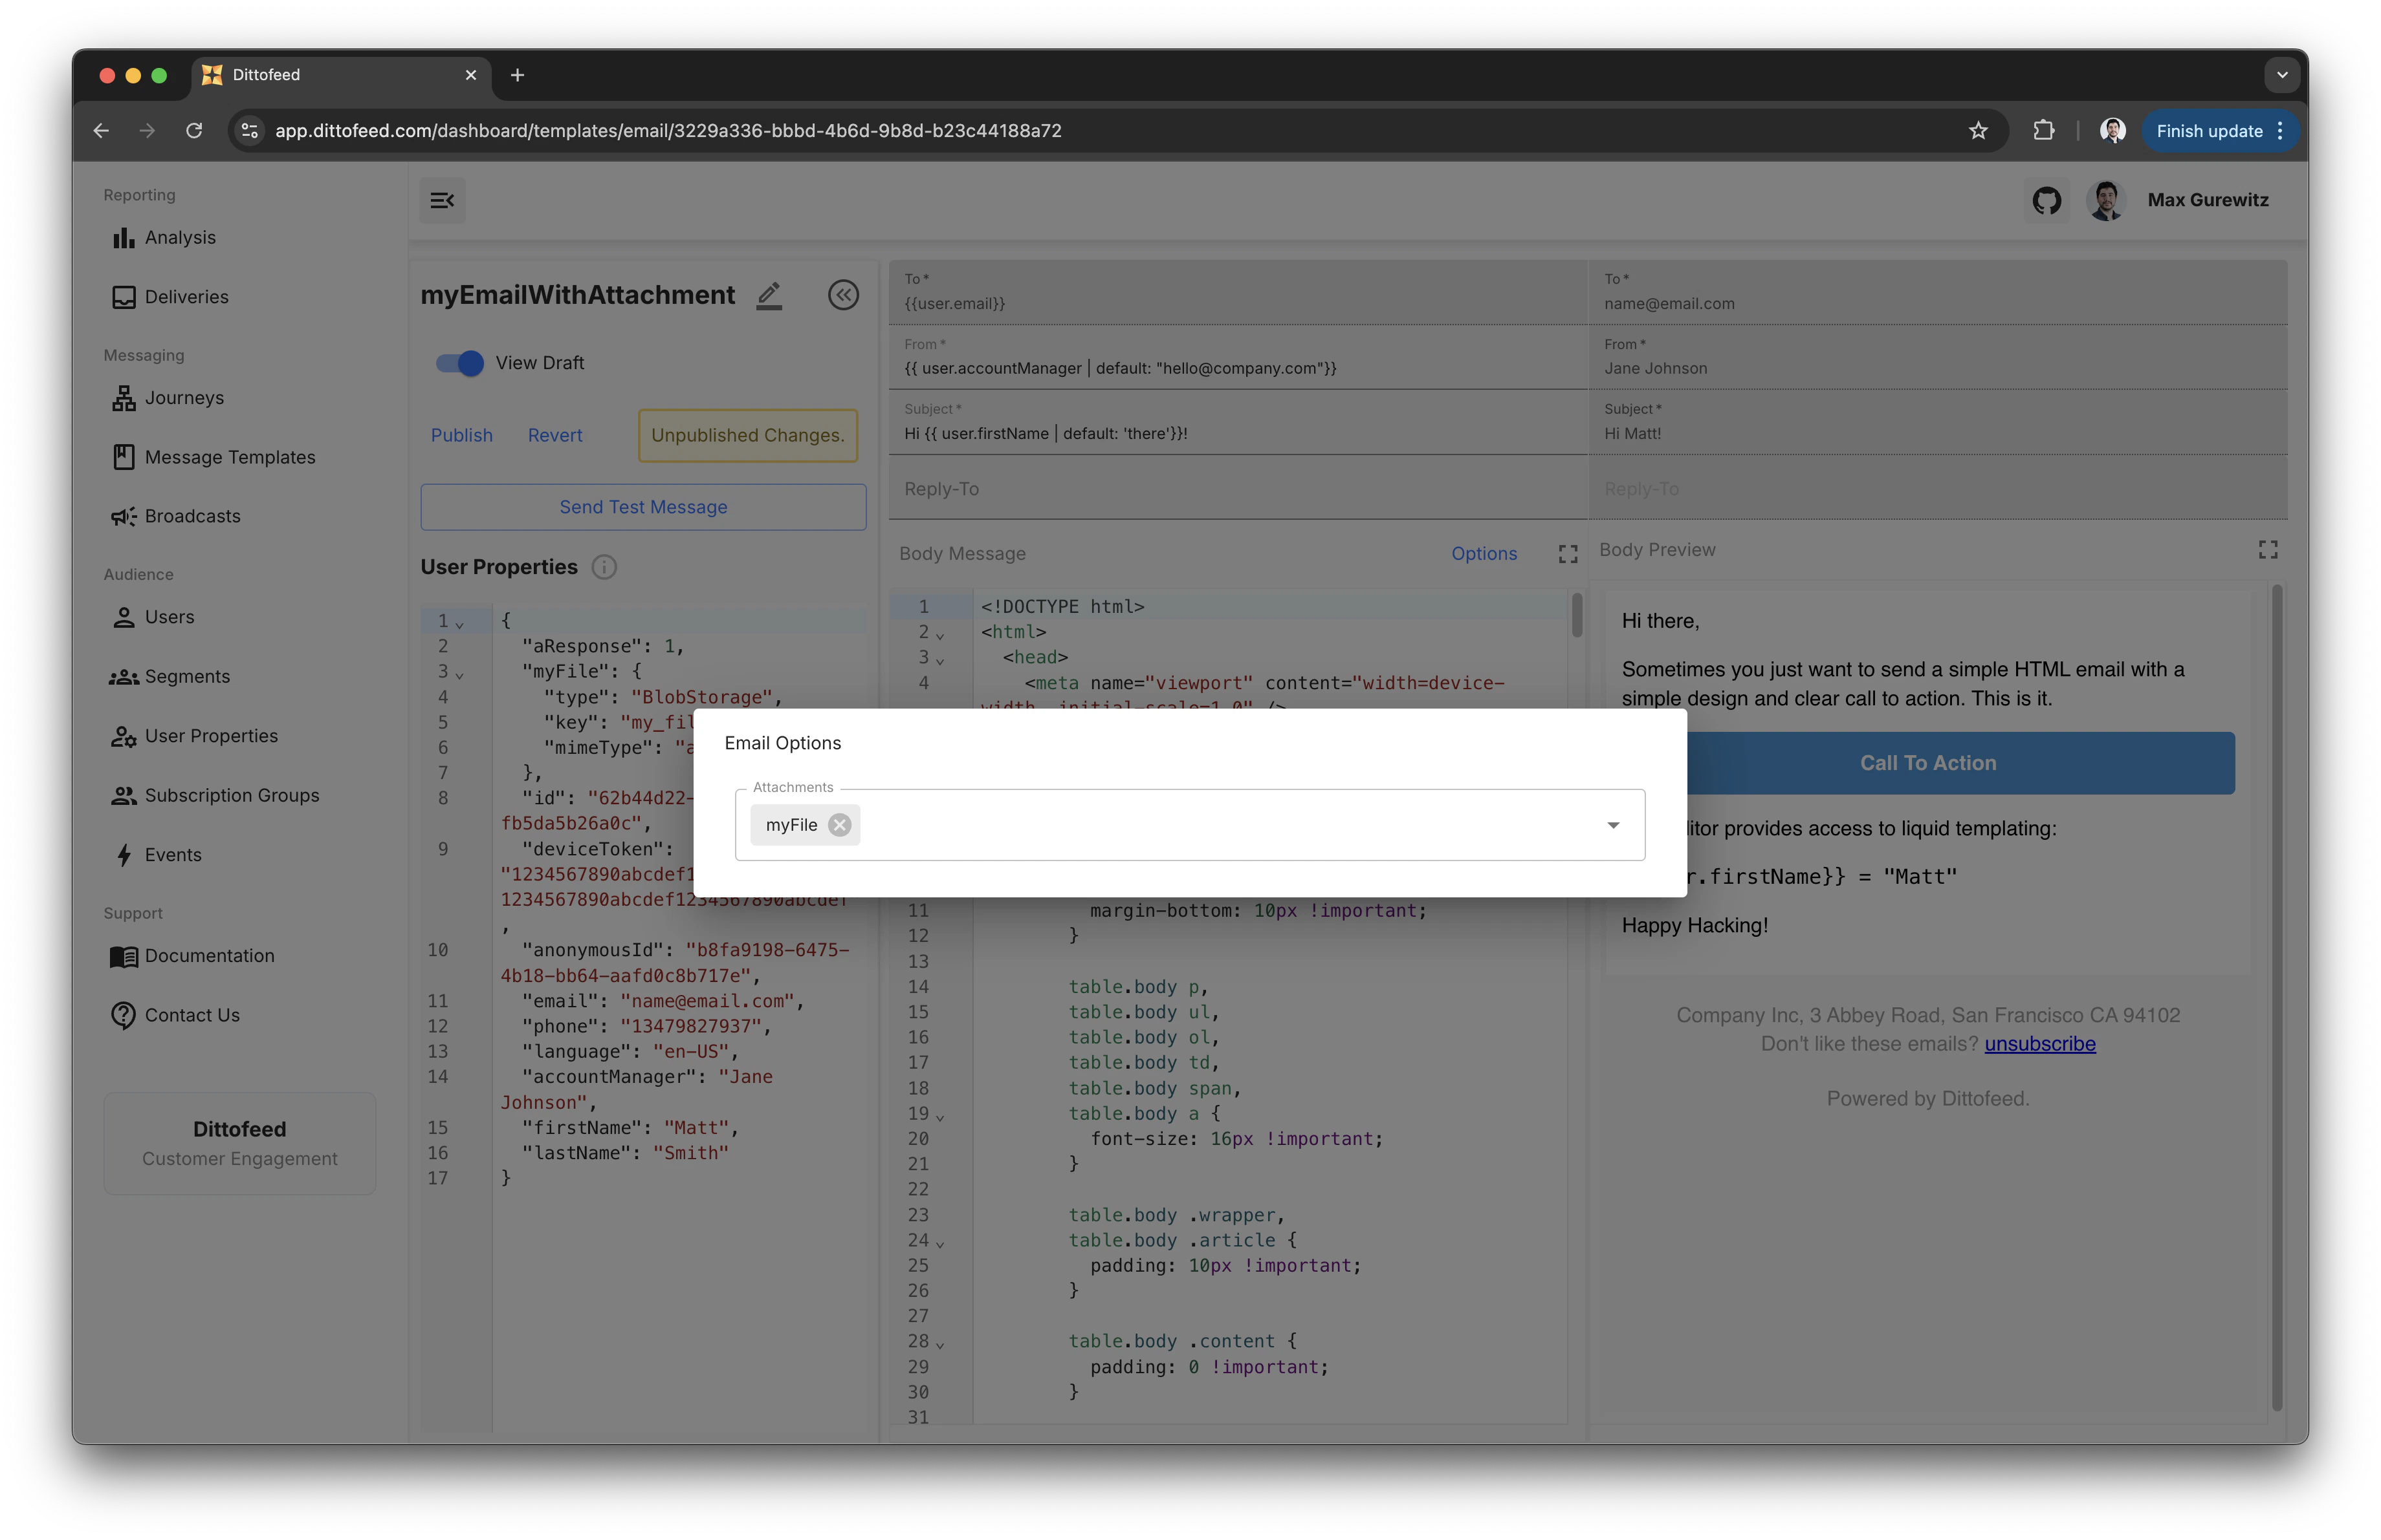Click the Send Test Message button
The width and height of the screenshot is (2381, 1540).
click(643, 508)
